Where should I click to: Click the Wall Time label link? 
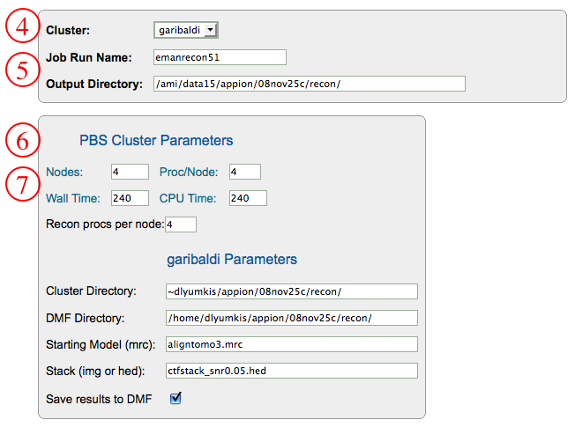(x=72, y=198)
